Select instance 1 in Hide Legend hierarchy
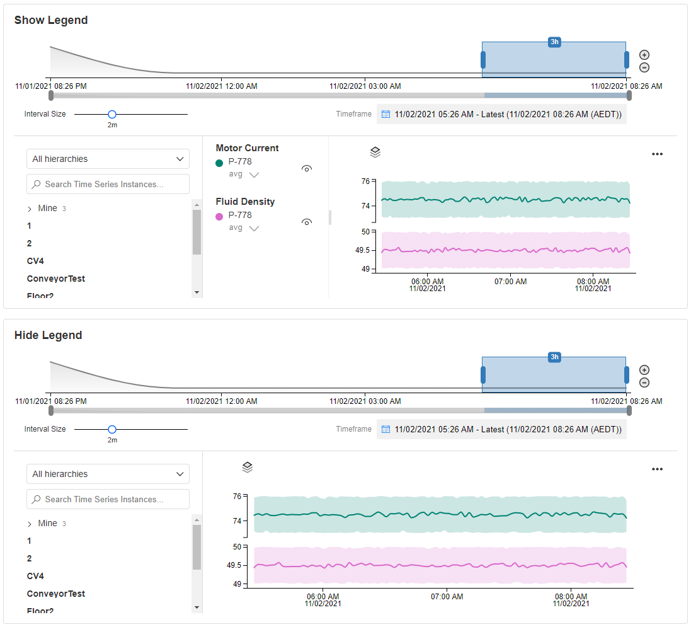Image resolution: width=691 pixels, height=627 pixels. (29, 541)
